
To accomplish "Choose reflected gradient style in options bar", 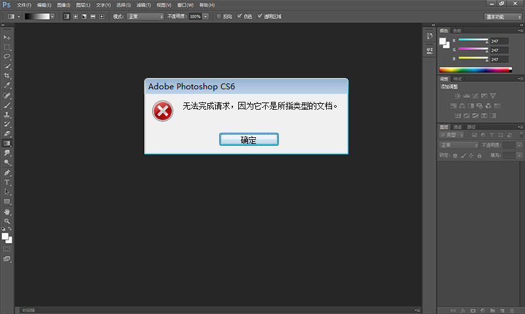I will (93, 16).
